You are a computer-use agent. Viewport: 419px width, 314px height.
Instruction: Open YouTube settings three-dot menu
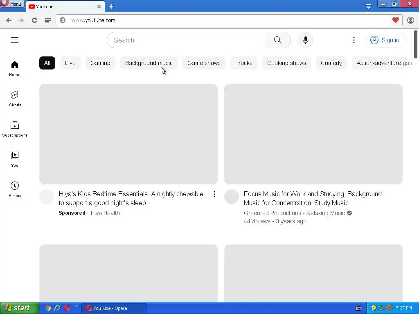(354, 40)
